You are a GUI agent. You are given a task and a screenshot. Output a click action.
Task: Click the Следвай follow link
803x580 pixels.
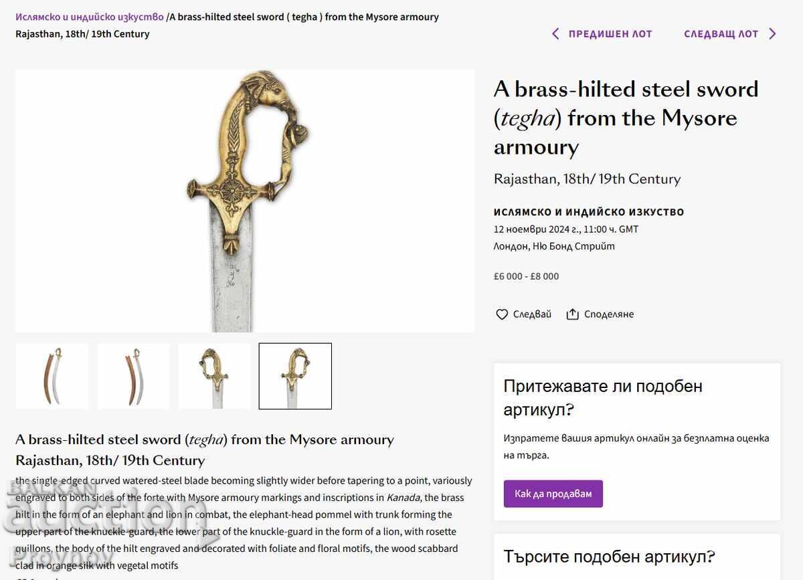pos(532,314)
